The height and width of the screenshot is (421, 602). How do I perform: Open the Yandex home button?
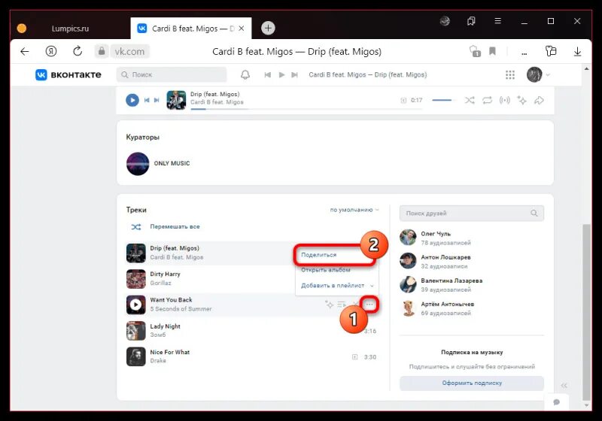tap(51, 51)
